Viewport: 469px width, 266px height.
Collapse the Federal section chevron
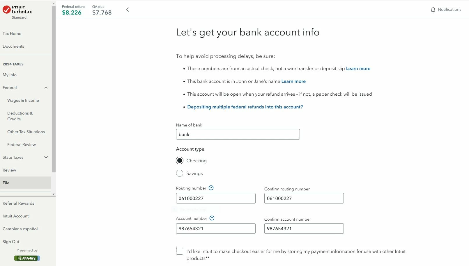[x=46, y=88]
